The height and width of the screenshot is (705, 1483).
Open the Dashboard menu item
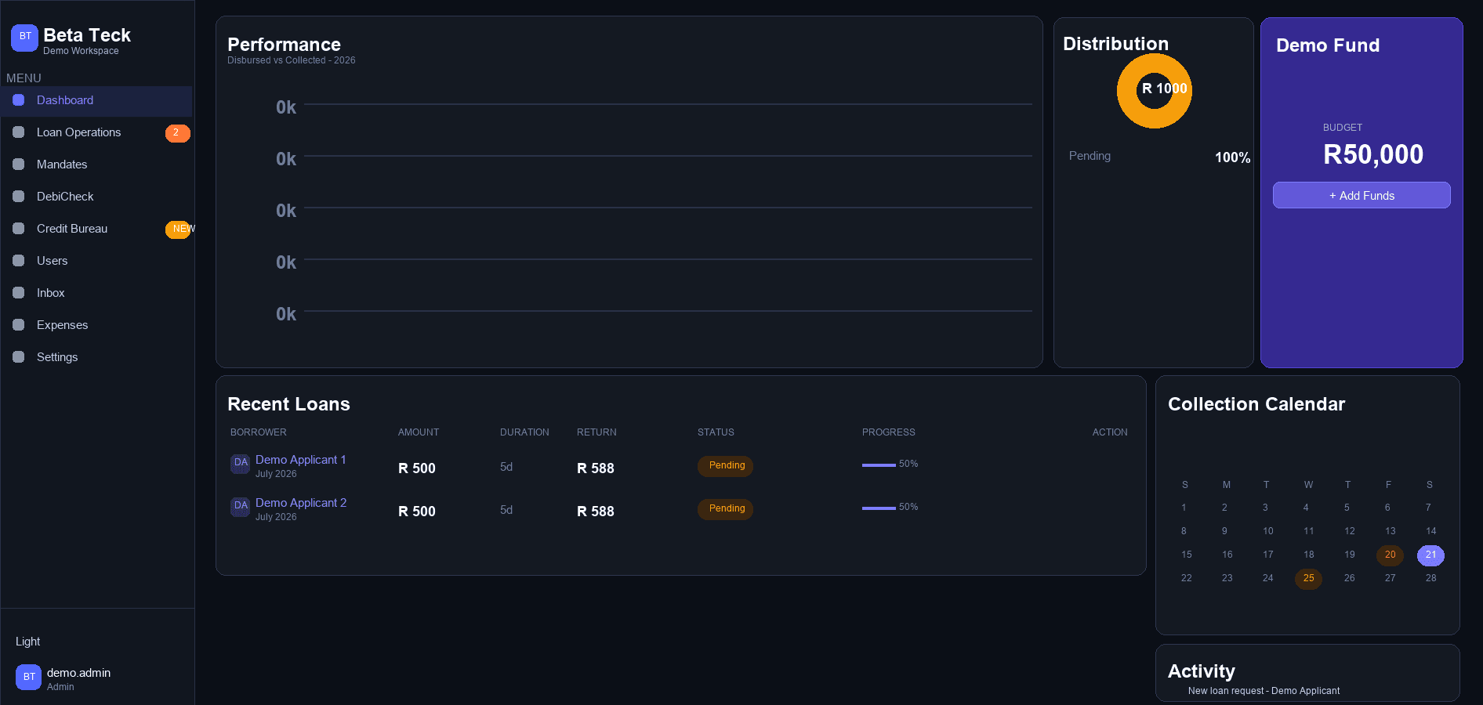tap(96, 101)
